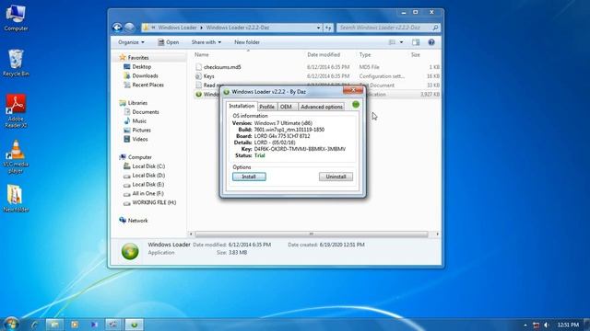Sort by the Name column header
Image resolution: width=590 pixels, height=331 pixels.
[202, 55]
